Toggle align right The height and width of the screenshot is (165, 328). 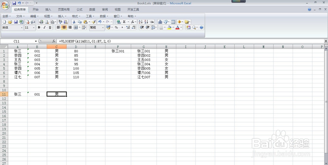click(70, 28)
